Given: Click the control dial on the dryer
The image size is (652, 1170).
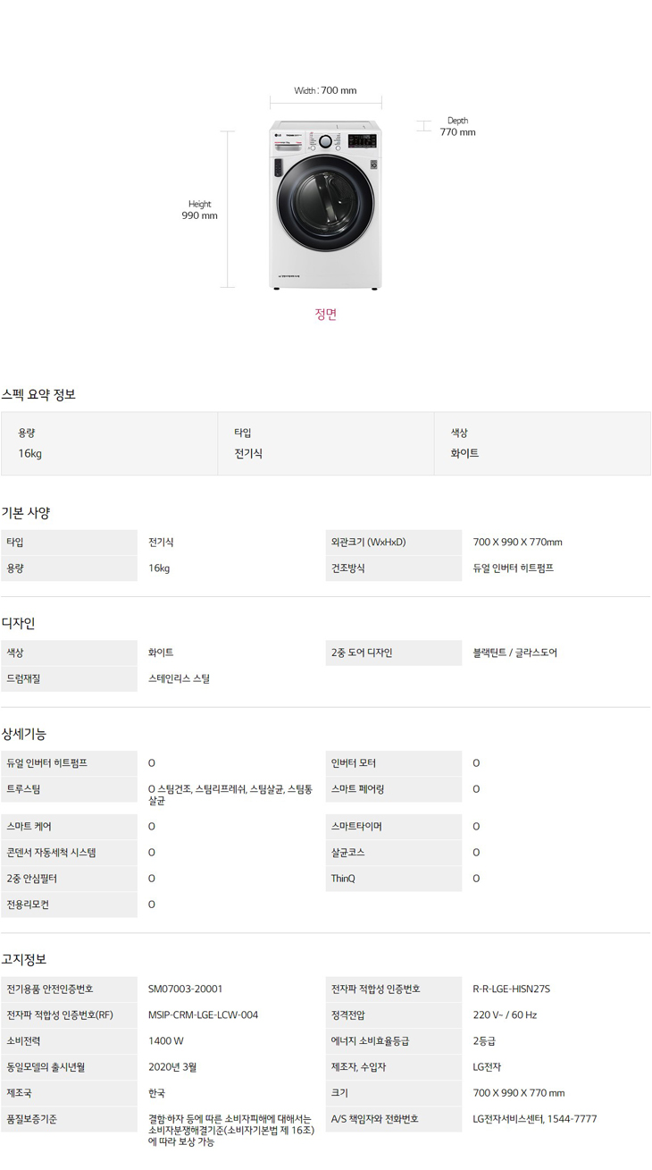Looking at the screenshot, I should [326, 140].
